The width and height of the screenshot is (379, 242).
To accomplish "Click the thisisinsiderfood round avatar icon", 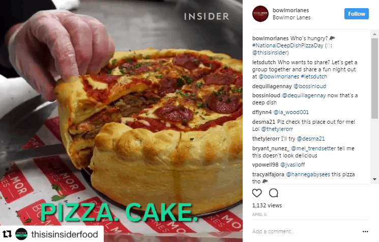I will click(21, 234).
